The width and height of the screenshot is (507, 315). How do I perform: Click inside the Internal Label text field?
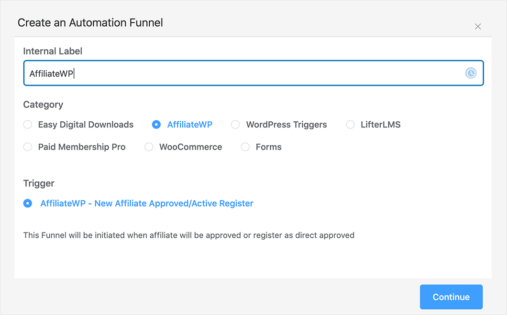191,73
